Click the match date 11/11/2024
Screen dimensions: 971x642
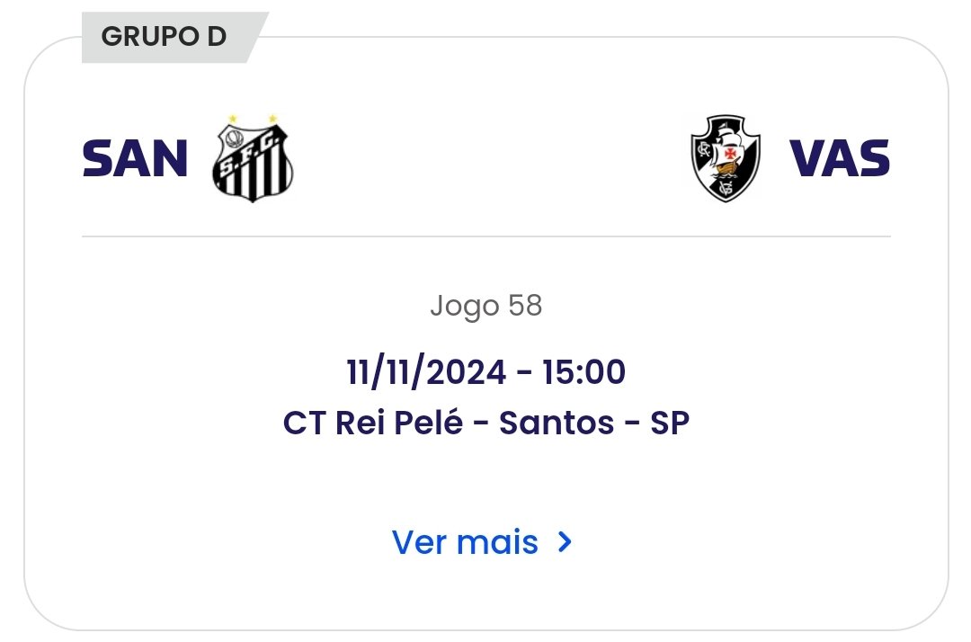click(x=427, y=371)
